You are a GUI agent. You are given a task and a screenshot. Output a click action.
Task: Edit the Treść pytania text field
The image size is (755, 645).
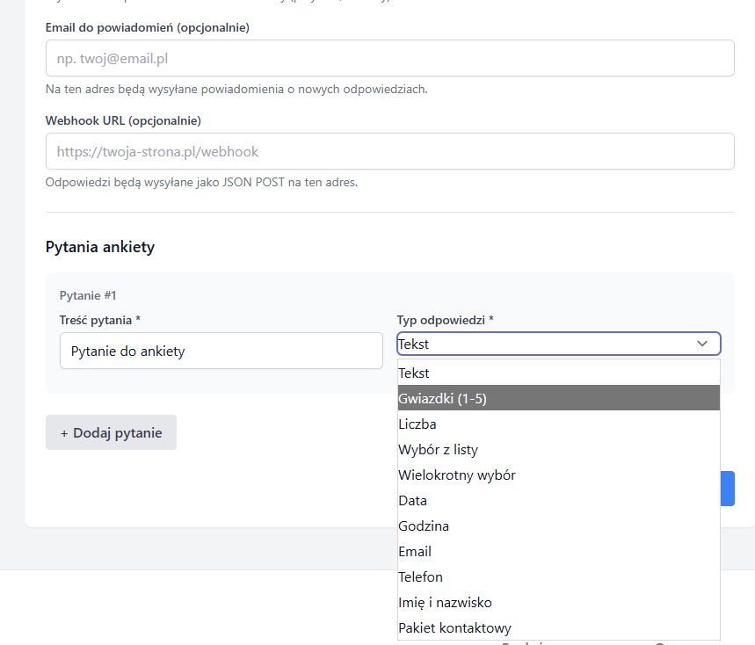(221, 351)
